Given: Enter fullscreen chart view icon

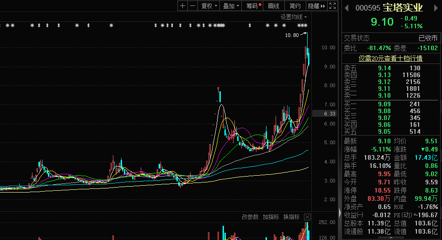Looking at the screenshot, I should 333,6.
